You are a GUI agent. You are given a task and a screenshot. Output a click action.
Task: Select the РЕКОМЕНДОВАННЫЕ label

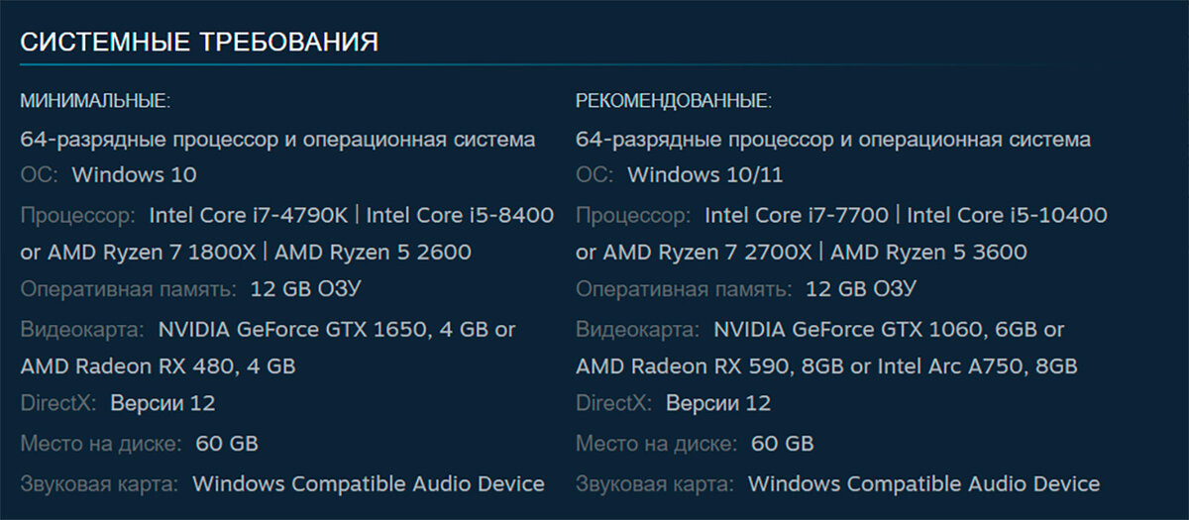[674, 101]
